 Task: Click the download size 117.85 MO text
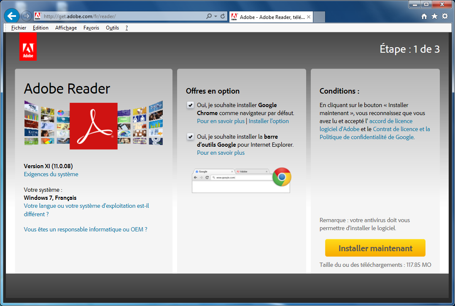click(375, 265)
